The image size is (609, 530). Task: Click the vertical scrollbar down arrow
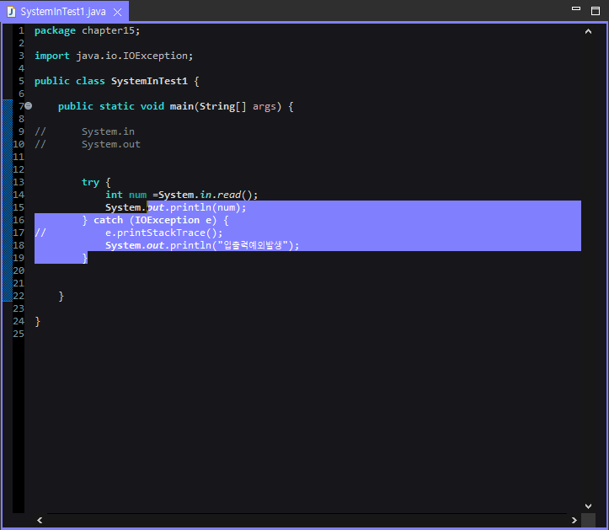click(589, 506)
